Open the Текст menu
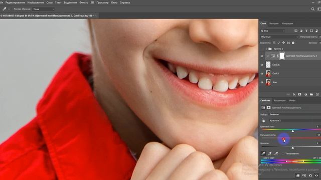 (58, 2)
